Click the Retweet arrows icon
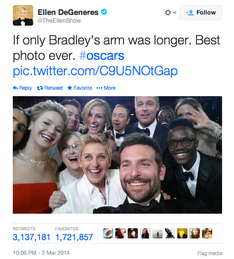This screenshot has height=259, width=234. [x=40, y=88]
